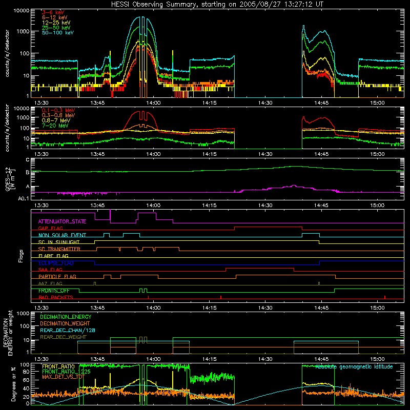
Task: Select the A0.1 tick on GOES axis
Action: (24, 199)
